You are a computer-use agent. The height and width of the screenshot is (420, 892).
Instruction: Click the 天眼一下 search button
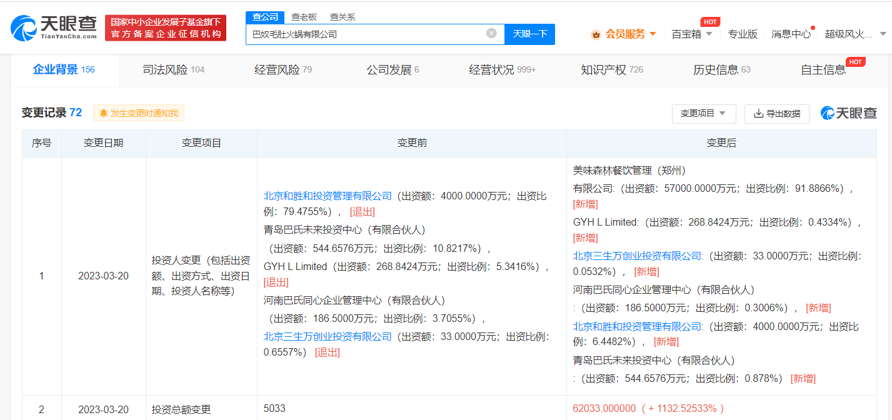tap(529, 34)
